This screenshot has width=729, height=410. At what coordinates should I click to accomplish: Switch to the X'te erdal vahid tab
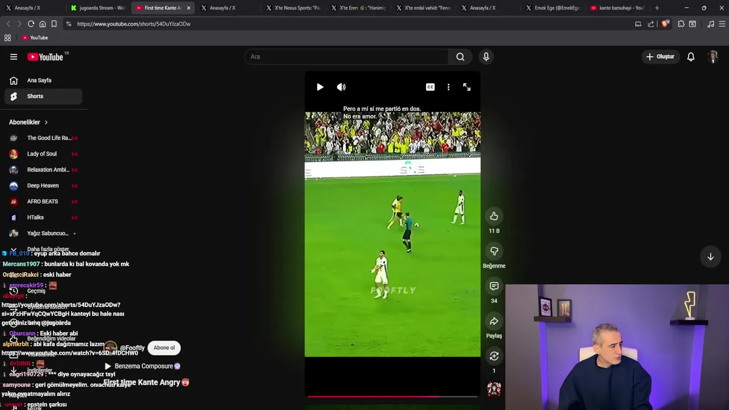424,8
